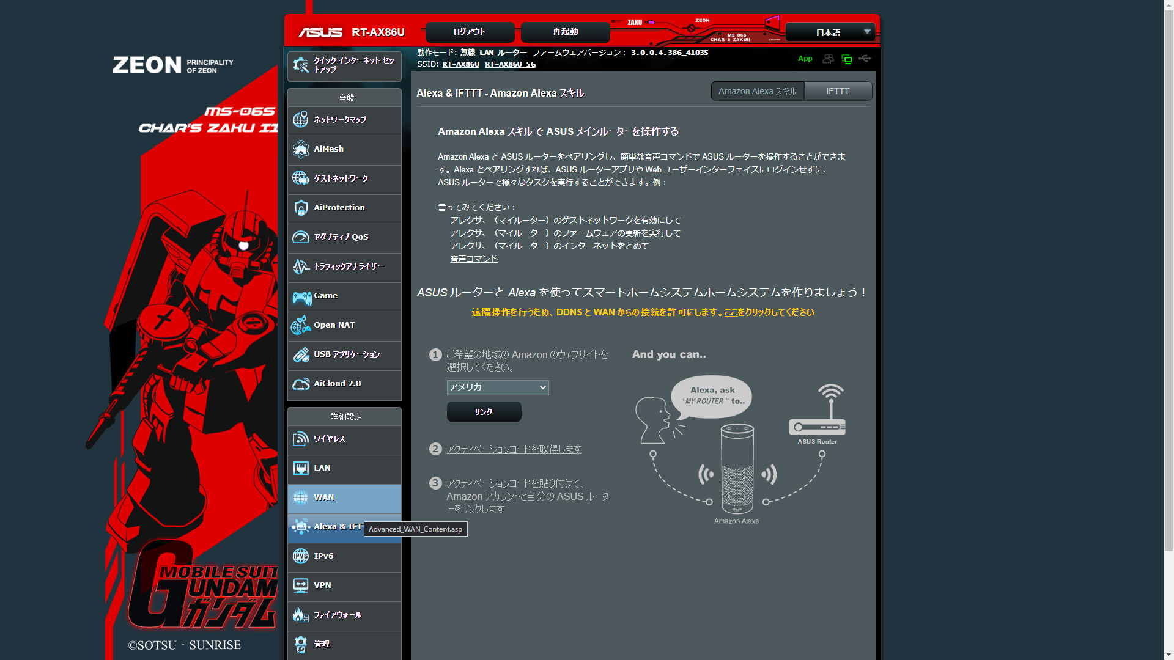Click the USB status icon in header
Image resolution: width=1174 pixels, height=660 pixels.
865,59
